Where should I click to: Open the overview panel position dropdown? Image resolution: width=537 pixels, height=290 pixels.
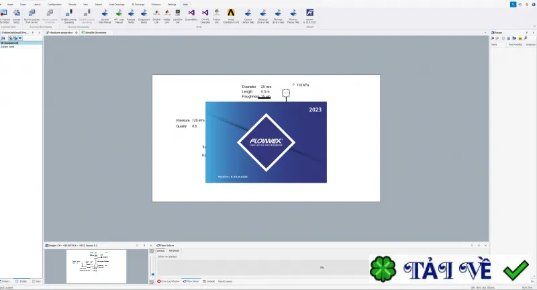tap(138, 246)
